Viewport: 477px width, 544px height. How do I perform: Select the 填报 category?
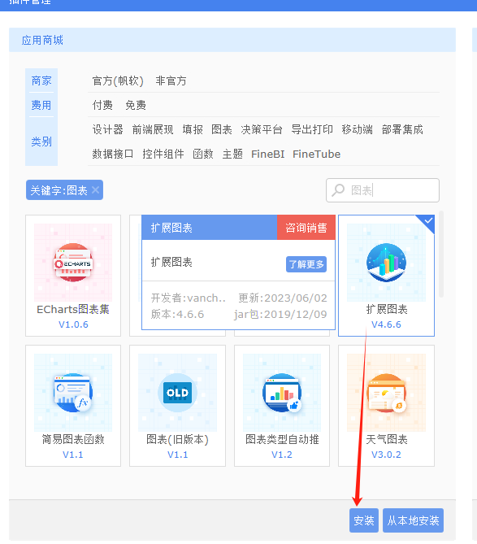pyautogui.click(x=193, y=129)
